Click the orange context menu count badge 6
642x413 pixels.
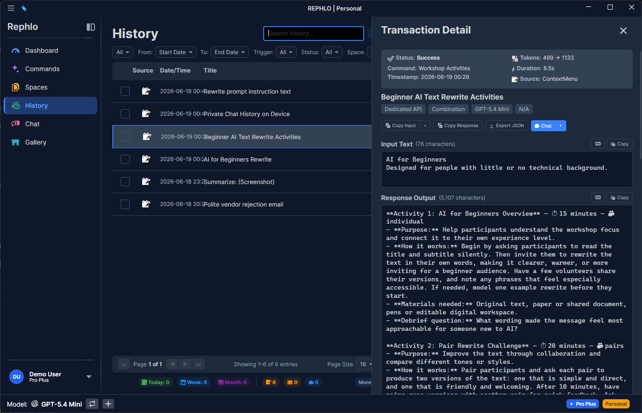click(x=271, y=382)
